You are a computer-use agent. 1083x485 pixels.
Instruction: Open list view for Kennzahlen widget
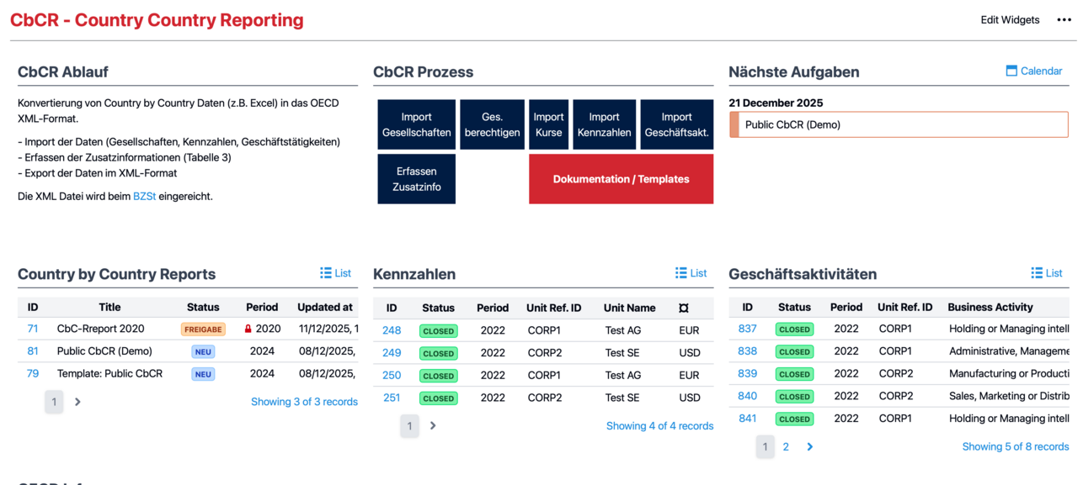point(691,273)
